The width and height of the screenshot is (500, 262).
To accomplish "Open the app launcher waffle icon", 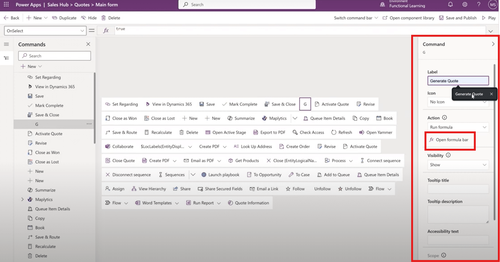I will tap(6, 4).
